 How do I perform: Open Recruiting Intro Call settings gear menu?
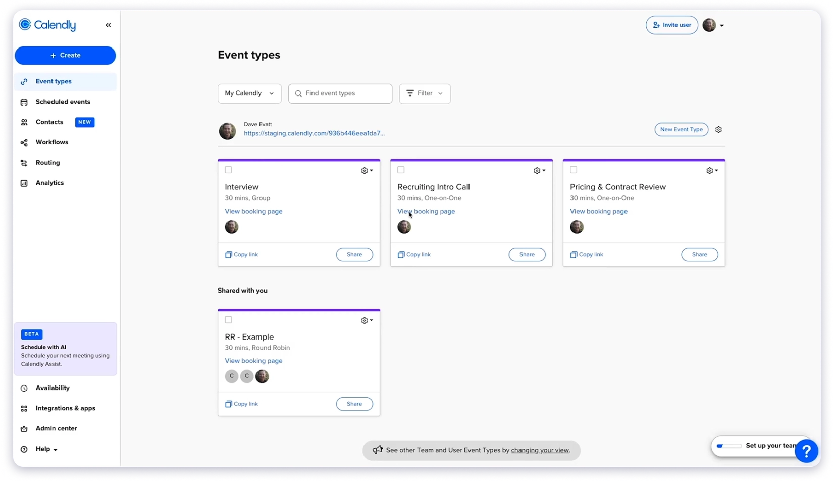[540, 171]
